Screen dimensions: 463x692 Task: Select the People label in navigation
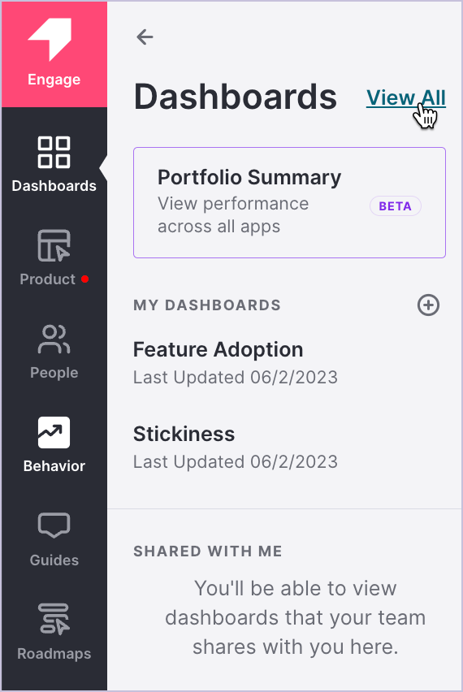[54, 373]
